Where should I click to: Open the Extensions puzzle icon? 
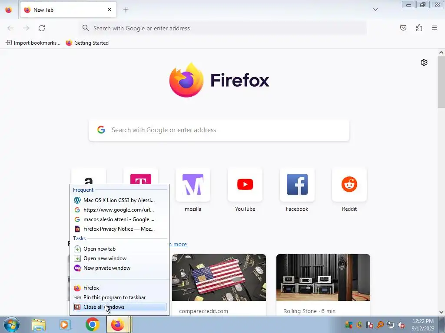tap(419, 28)
